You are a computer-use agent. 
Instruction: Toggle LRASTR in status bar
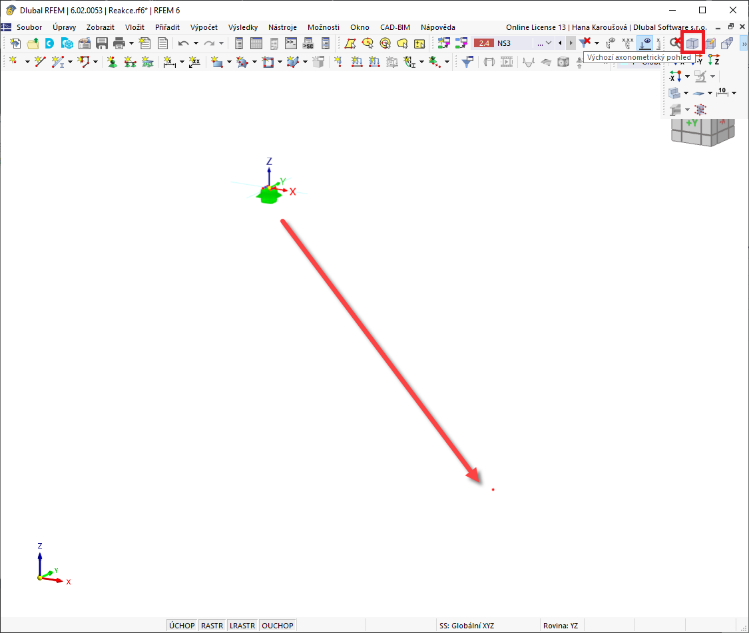tap(242, 626)
